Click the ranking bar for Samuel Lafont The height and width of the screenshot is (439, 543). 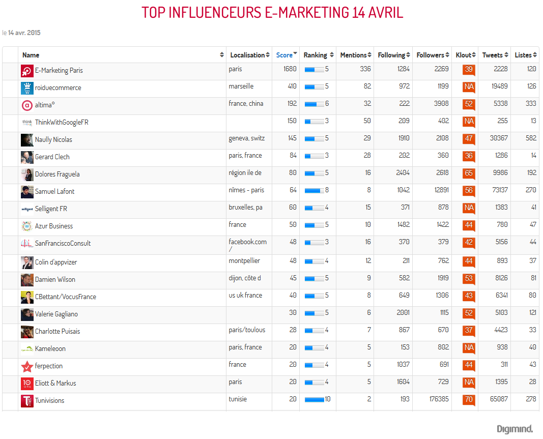(x=314, y=191)
